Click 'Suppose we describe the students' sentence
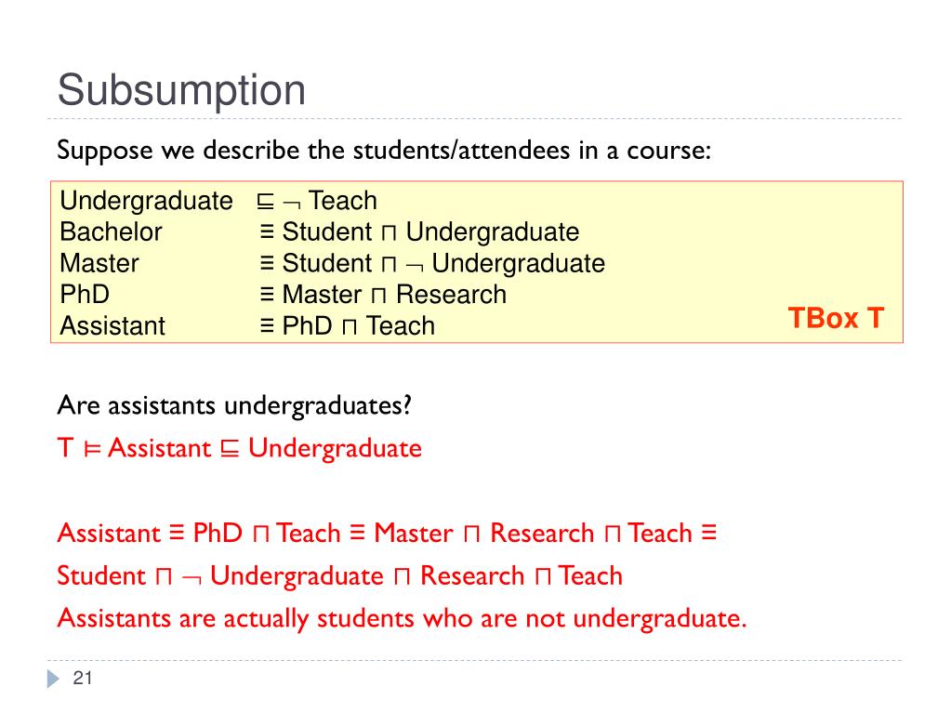Image resolution: width=951 pixels, height=713 pixels. pos(384,151)
